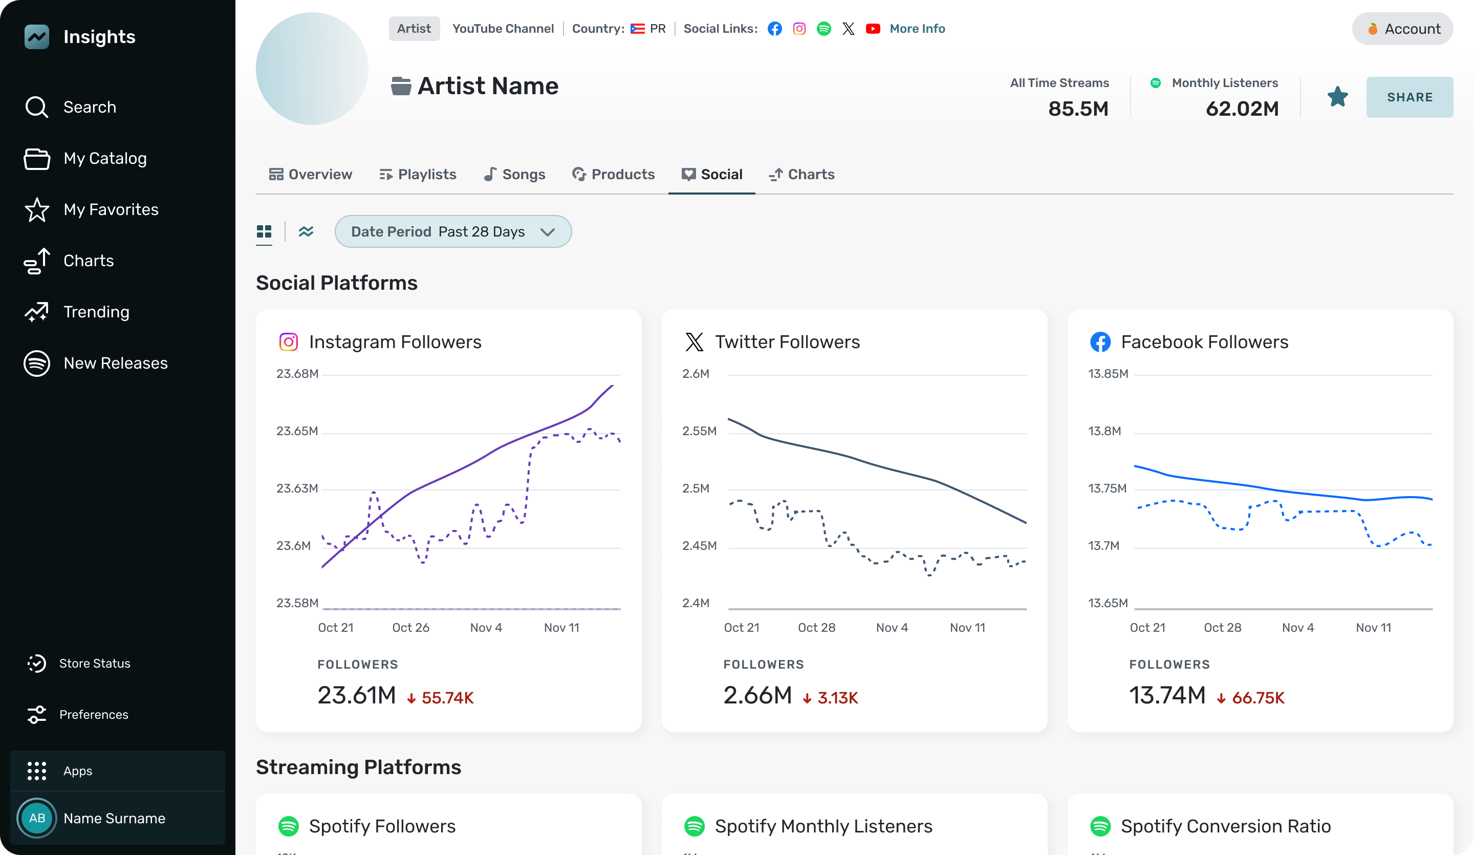The image size is (1474, 855).
Task: Switch to grid view layout
Action: 264,232
